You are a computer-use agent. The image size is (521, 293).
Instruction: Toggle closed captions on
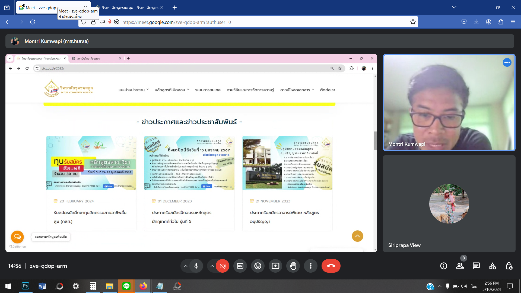point(240,266)
